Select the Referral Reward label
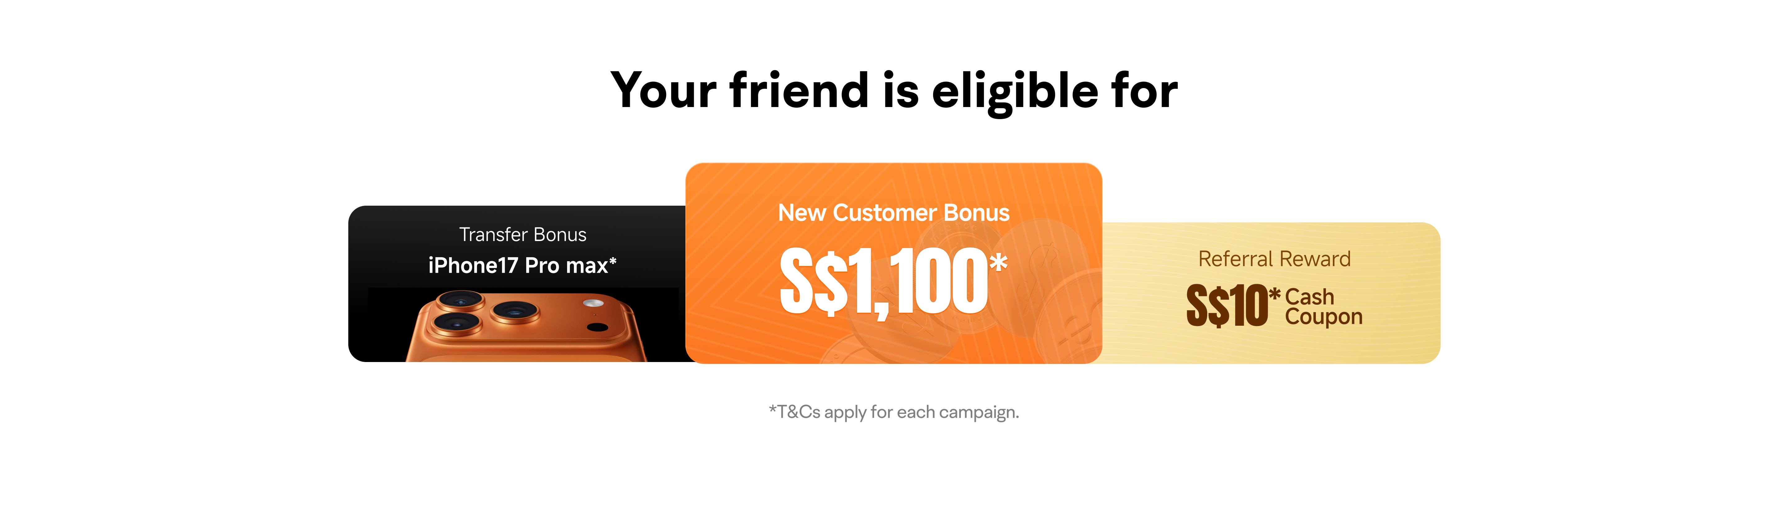The image size is (1788, 510). pyautogui.click(x=1274, y=259)
